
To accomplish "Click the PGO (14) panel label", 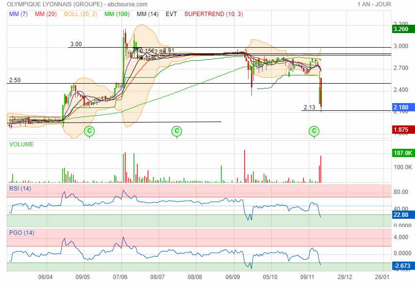I will pos(22,233).
